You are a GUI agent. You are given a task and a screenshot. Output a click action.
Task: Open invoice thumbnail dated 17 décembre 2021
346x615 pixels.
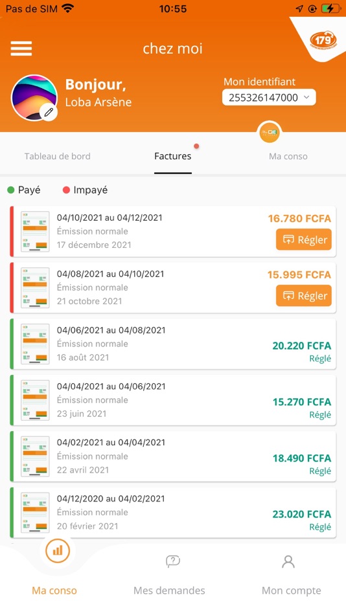(35, 231)
